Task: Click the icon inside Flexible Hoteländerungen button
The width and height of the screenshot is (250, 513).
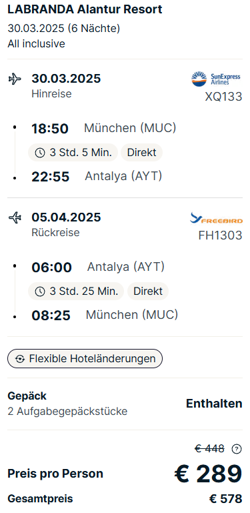Action: 20,359
